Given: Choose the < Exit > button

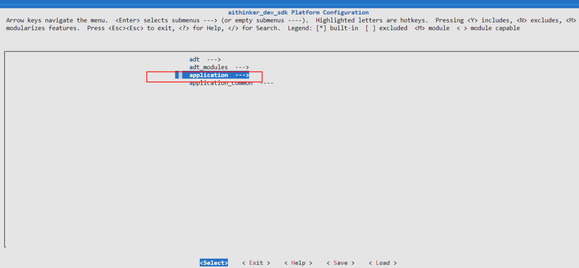Looking at the screenshot, I should pos(256,263).
